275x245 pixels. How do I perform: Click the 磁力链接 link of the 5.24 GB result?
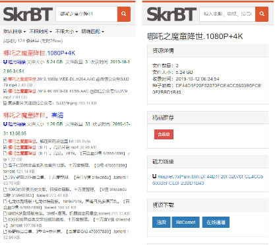click(17, 62)
